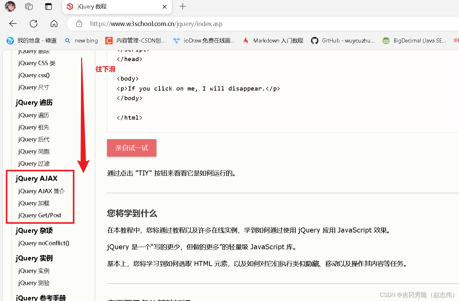Click the jQuery 参考手册 section heading
Image resolution: width=459 pixels, height=301 pixels.
[41, 298]
